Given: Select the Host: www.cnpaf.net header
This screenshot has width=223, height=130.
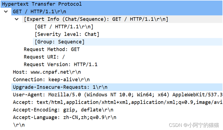Looking at the screenshot, I should (x=47, y=72).
